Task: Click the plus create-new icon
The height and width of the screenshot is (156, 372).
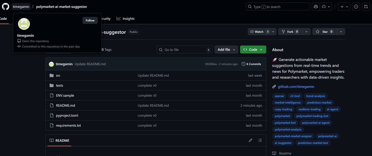Action: [x=342, y=6]
